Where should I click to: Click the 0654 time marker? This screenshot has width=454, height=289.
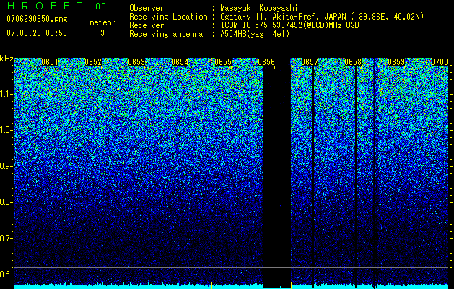180,62
